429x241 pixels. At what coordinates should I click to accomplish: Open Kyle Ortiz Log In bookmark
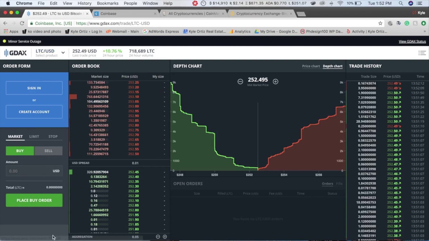click(83, 31)
